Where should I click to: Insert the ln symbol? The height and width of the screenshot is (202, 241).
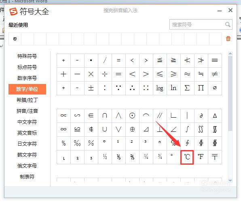pos(173,88)
